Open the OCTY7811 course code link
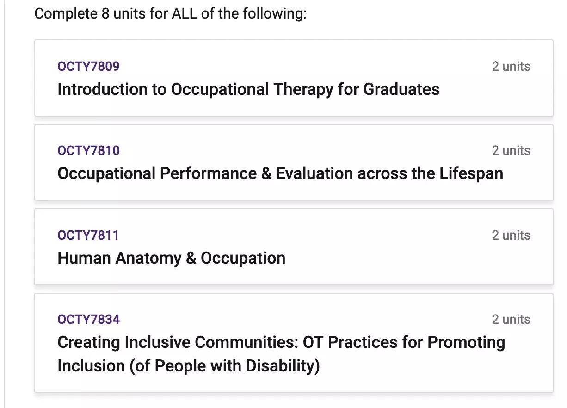Screen dimensions: 567x408 88,235
